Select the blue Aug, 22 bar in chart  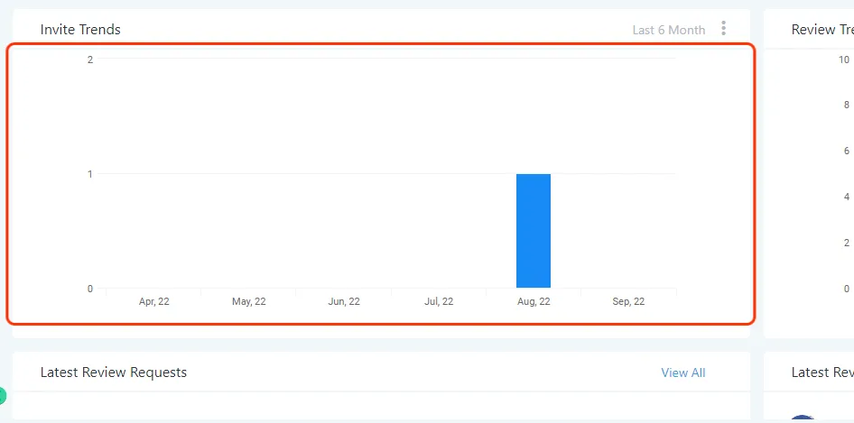point(534,231)
